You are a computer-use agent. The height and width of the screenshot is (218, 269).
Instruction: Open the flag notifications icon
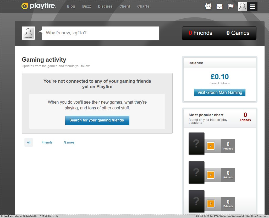tap(230, 6)
